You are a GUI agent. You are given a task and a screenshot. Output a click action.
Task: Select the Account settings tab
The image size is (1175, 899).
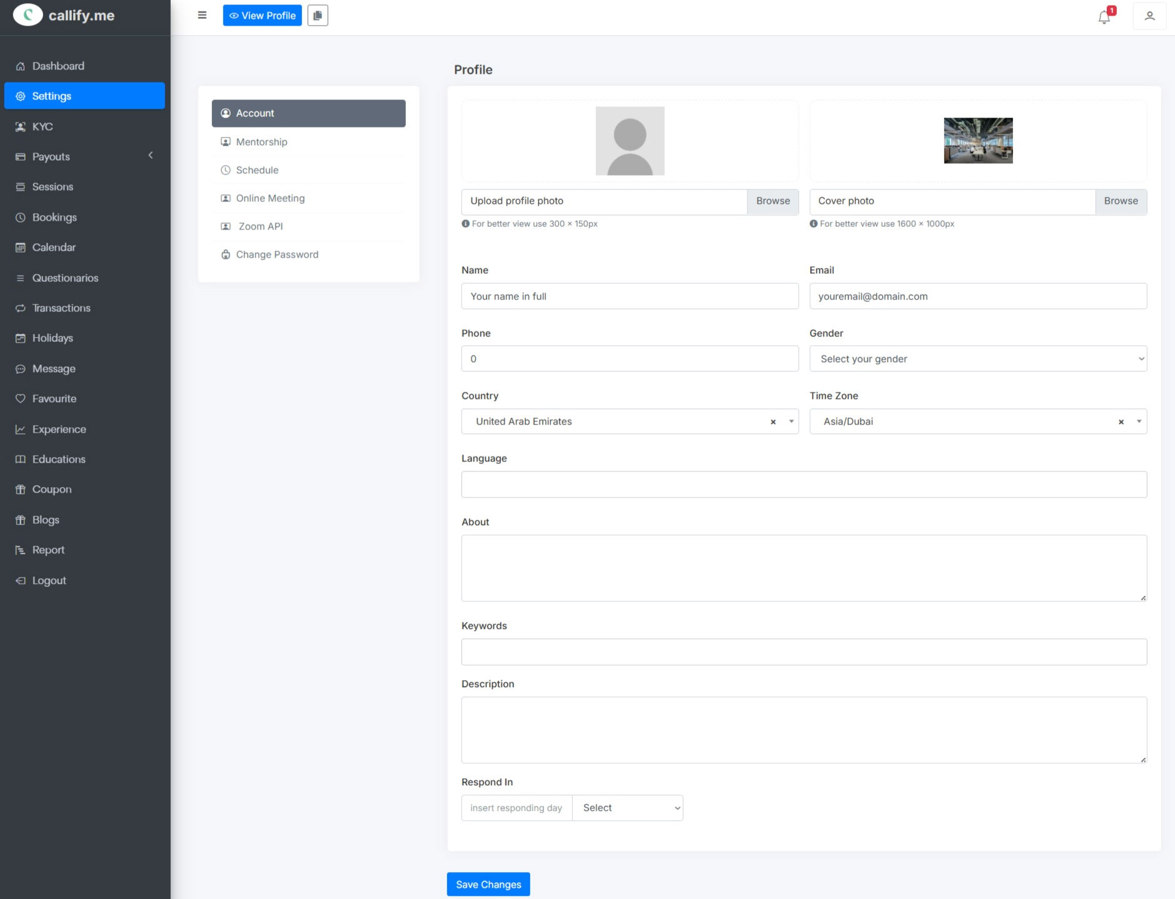(308, 113)
